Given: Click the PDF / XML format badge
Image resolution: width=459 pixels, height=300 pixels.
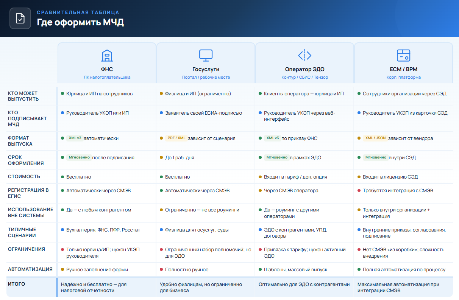Looking at the screenshot, I should point(176,138).
